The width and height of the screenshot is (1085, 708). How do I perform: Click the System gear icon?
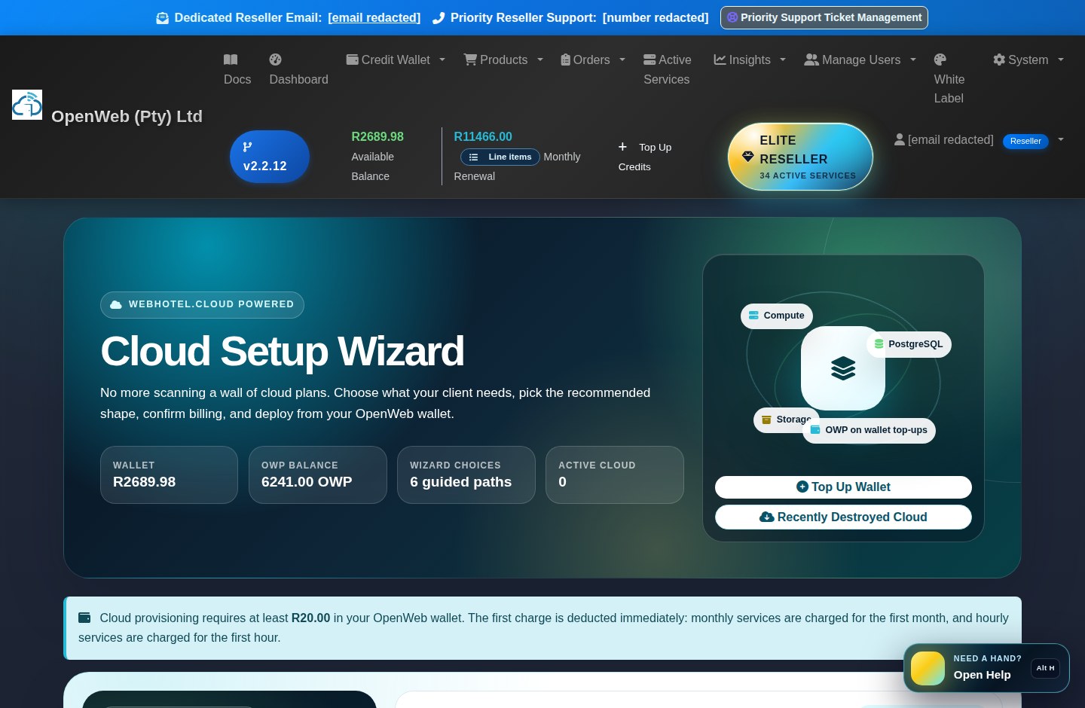999,60
